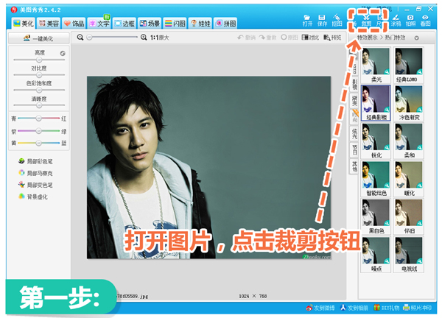Screen dimensions: 442x318
Task: Open the 照片冲印 photo print icon
Action: pos(418,307)
